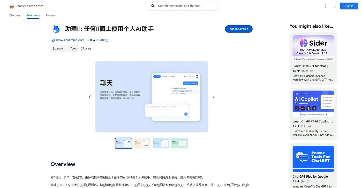The height and width of the screenshot is (188, 362).
Task: Click ChatGPT Plus for Google title
Action: point(310,177)
